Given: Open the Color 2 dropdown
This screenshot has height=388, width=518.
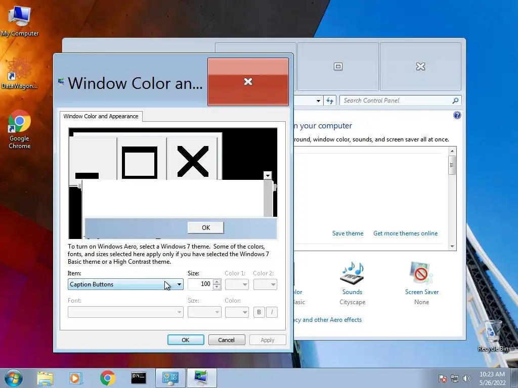Looking at the screenshot, I should (x=265, y=284).
